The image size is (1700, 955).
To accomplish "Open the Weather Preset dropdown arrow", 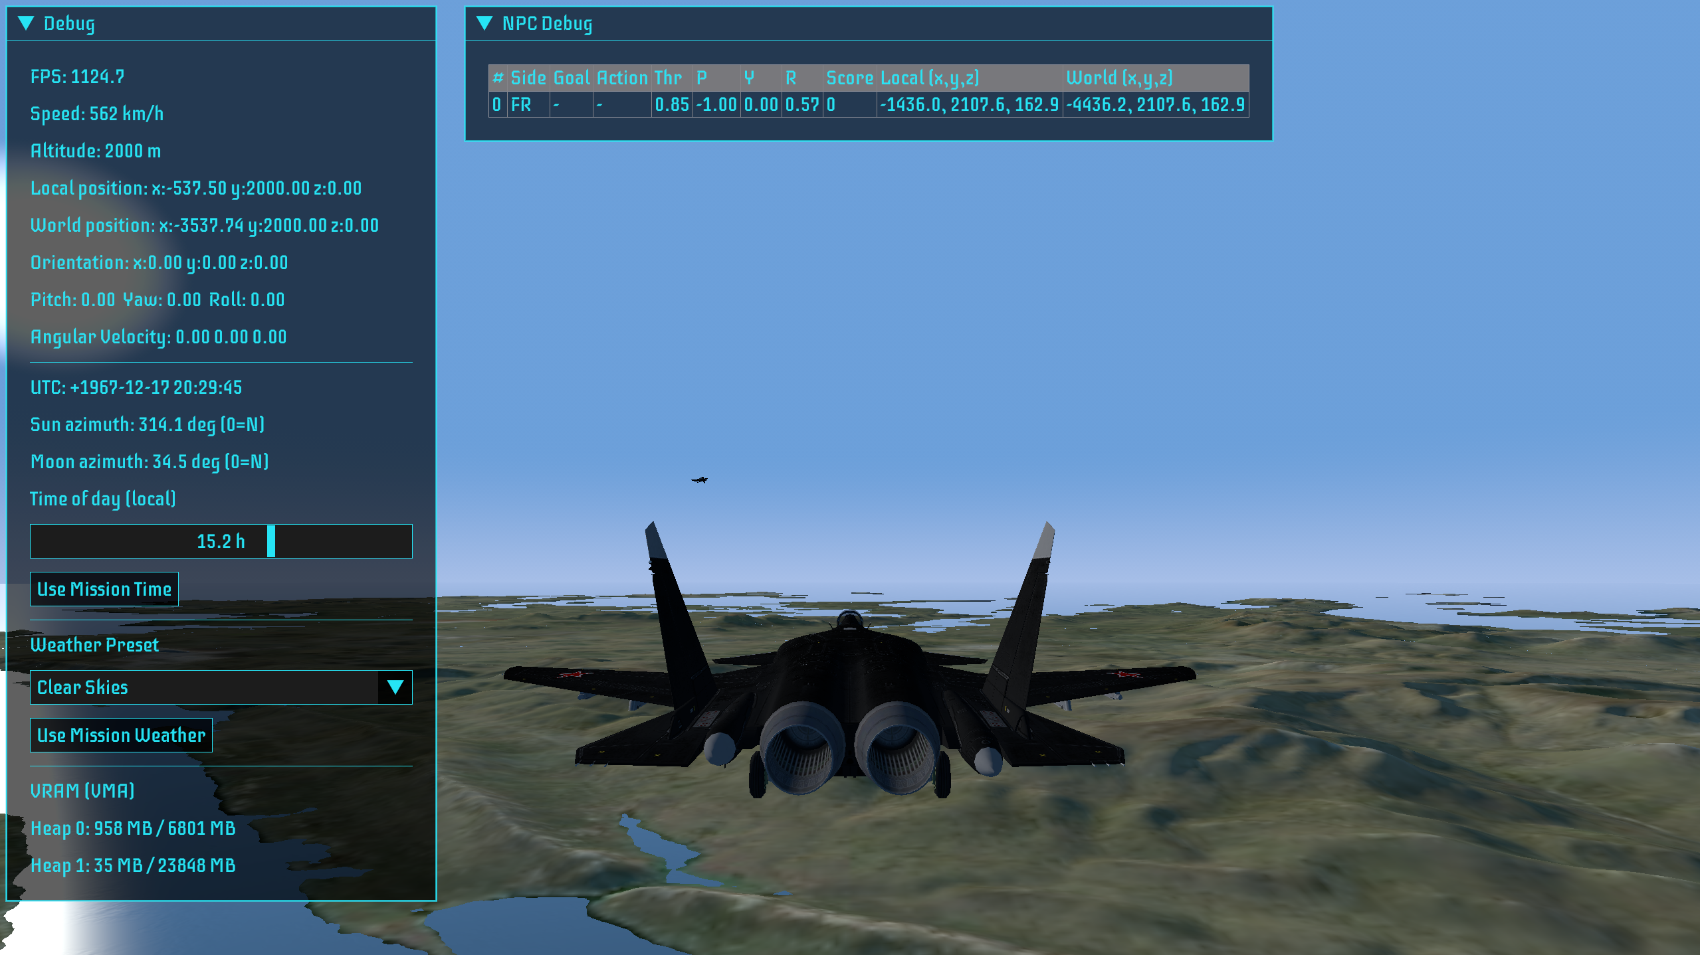I will [395, 687].
